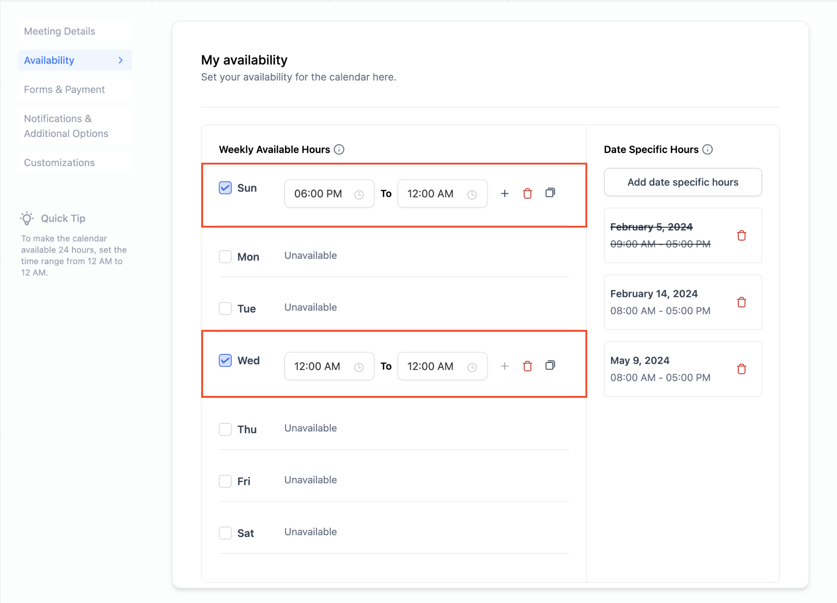Open Sunday start time 06:00 PM picker
The image size is (837, 603).
click(329, 194)
